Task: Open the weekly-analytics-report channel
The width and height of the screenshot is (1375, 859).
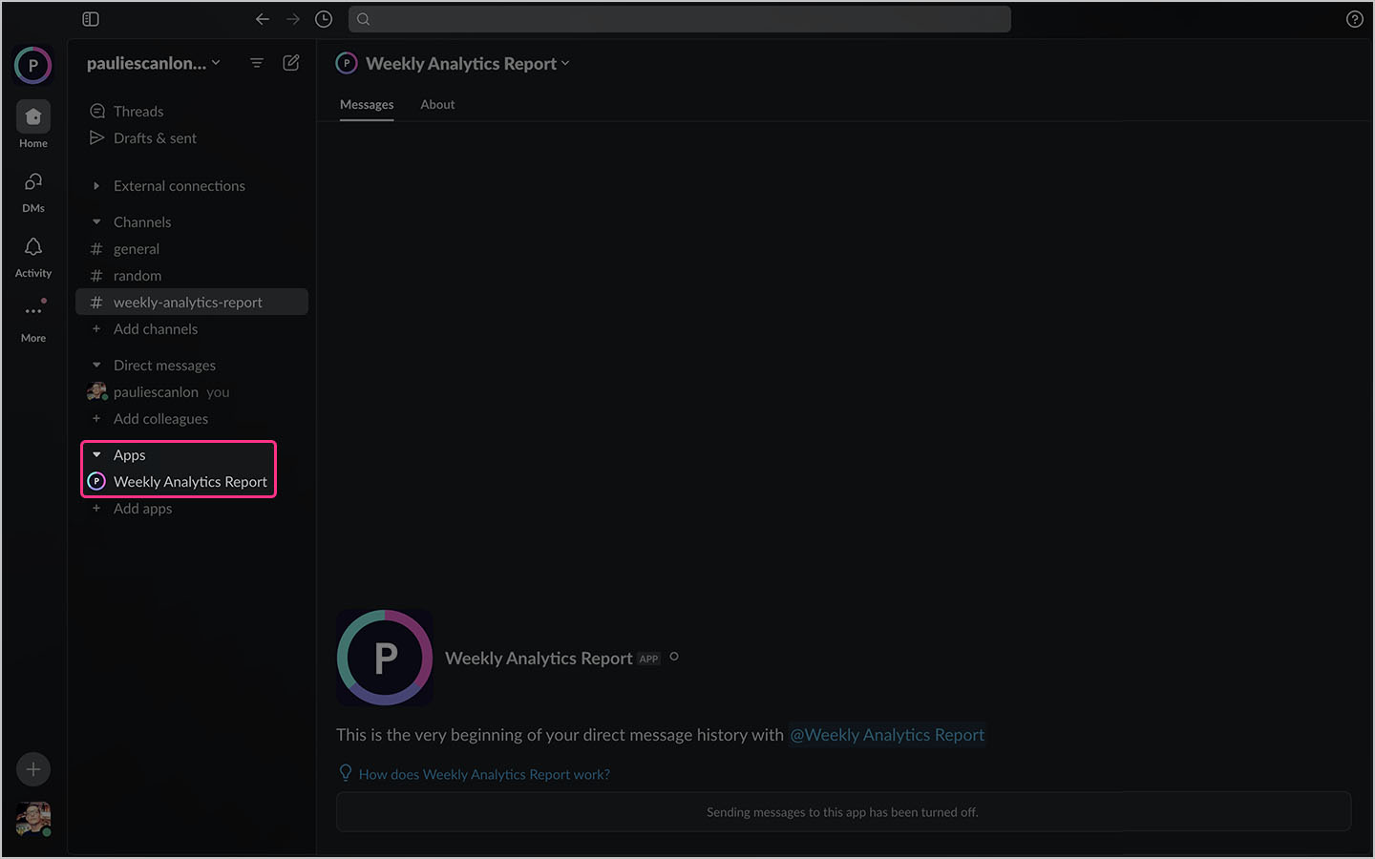Action: tap(187, 302)
